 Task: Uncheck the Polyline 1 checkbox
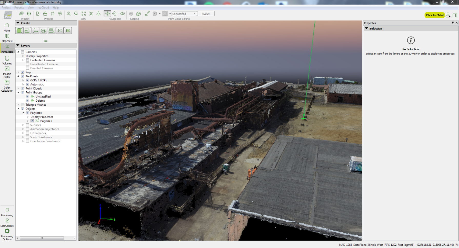32,121
